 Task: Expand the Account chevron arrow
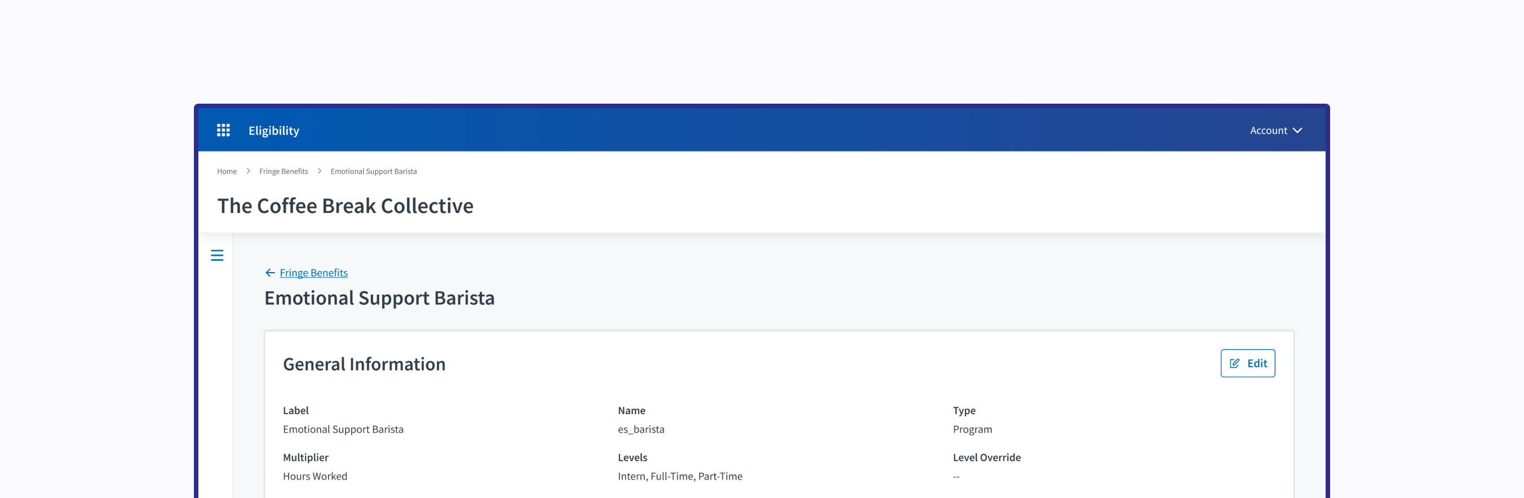tap(1297, 131)
